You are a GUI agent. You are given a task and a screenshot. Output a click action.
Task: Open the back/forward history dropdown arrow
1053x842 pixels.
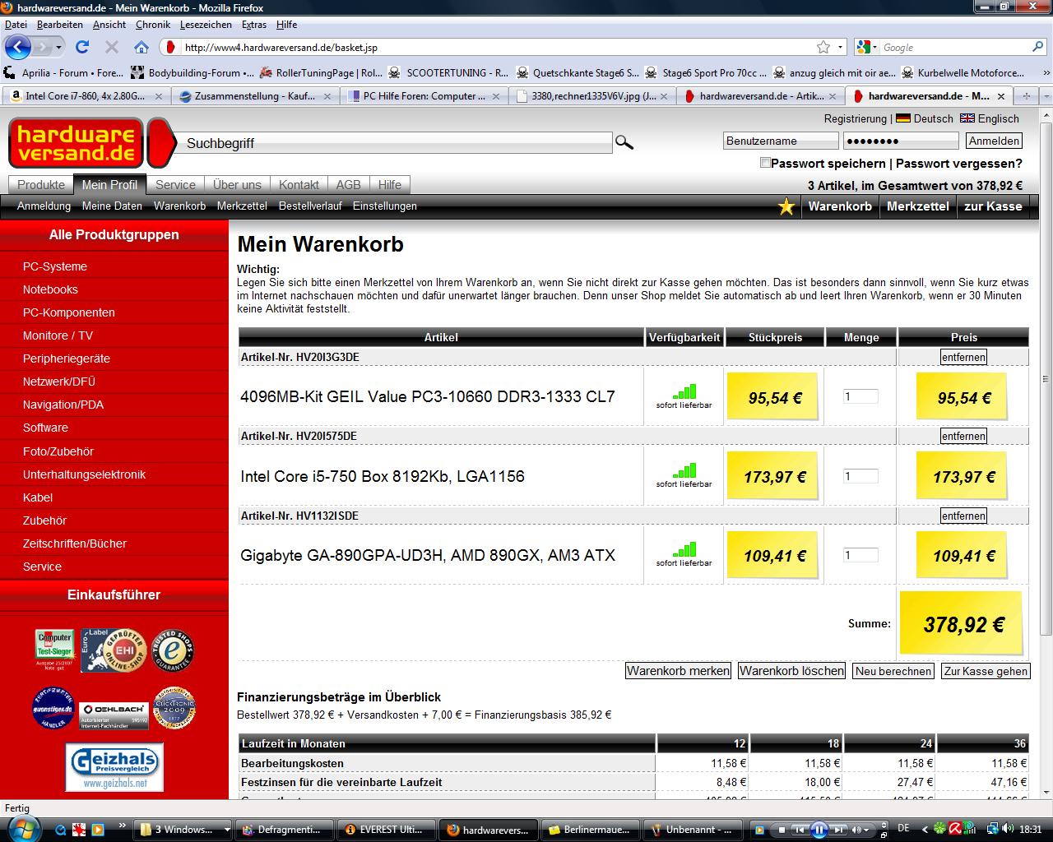coord(58,47)
